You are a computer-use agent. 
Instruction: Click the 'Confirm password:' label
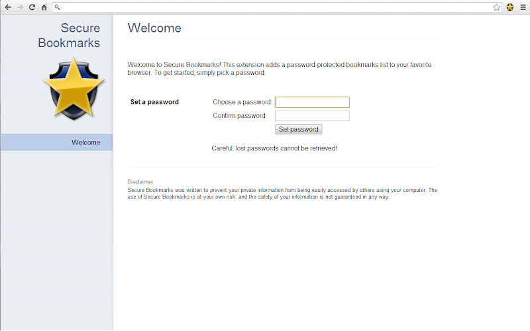pyautogui.click(x=240, y=116)
